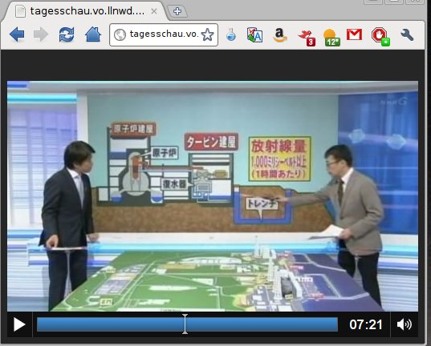Go back with the blue arrow

click(x=17, y=34)
